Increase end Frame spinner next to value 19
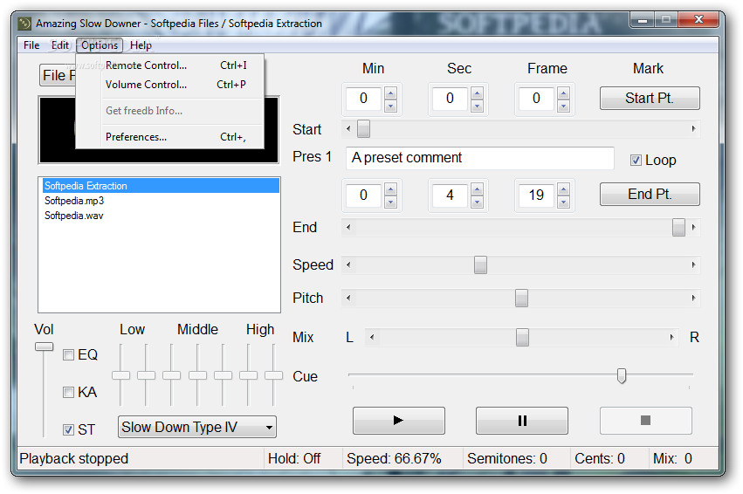Viewport: 743px width, 494px height. coord(563,189)
